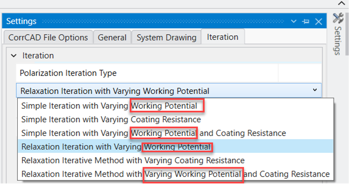This screenshot has height=184, width=349.
Task: Collapse the Iteration section
Action: coord(14,56)
